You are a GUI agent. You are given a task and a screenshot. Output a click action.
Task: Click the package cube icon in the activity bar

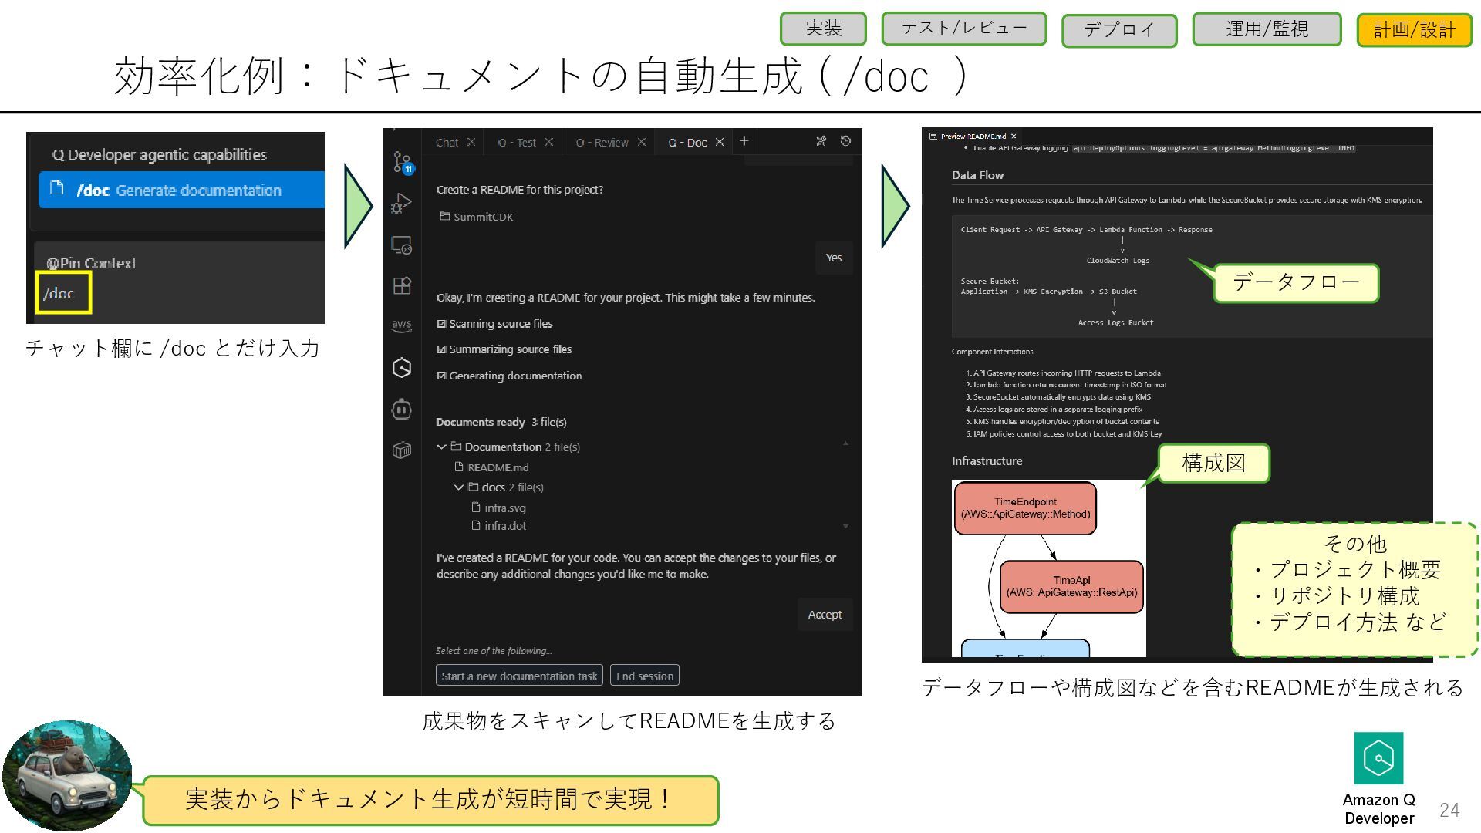click(402, 450)
